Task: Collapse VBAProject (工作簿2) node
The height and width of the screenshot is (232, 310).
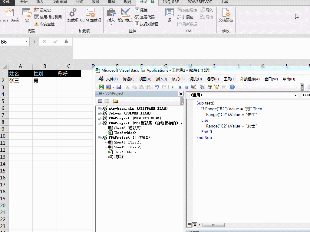Action: [x=99, y=137]
